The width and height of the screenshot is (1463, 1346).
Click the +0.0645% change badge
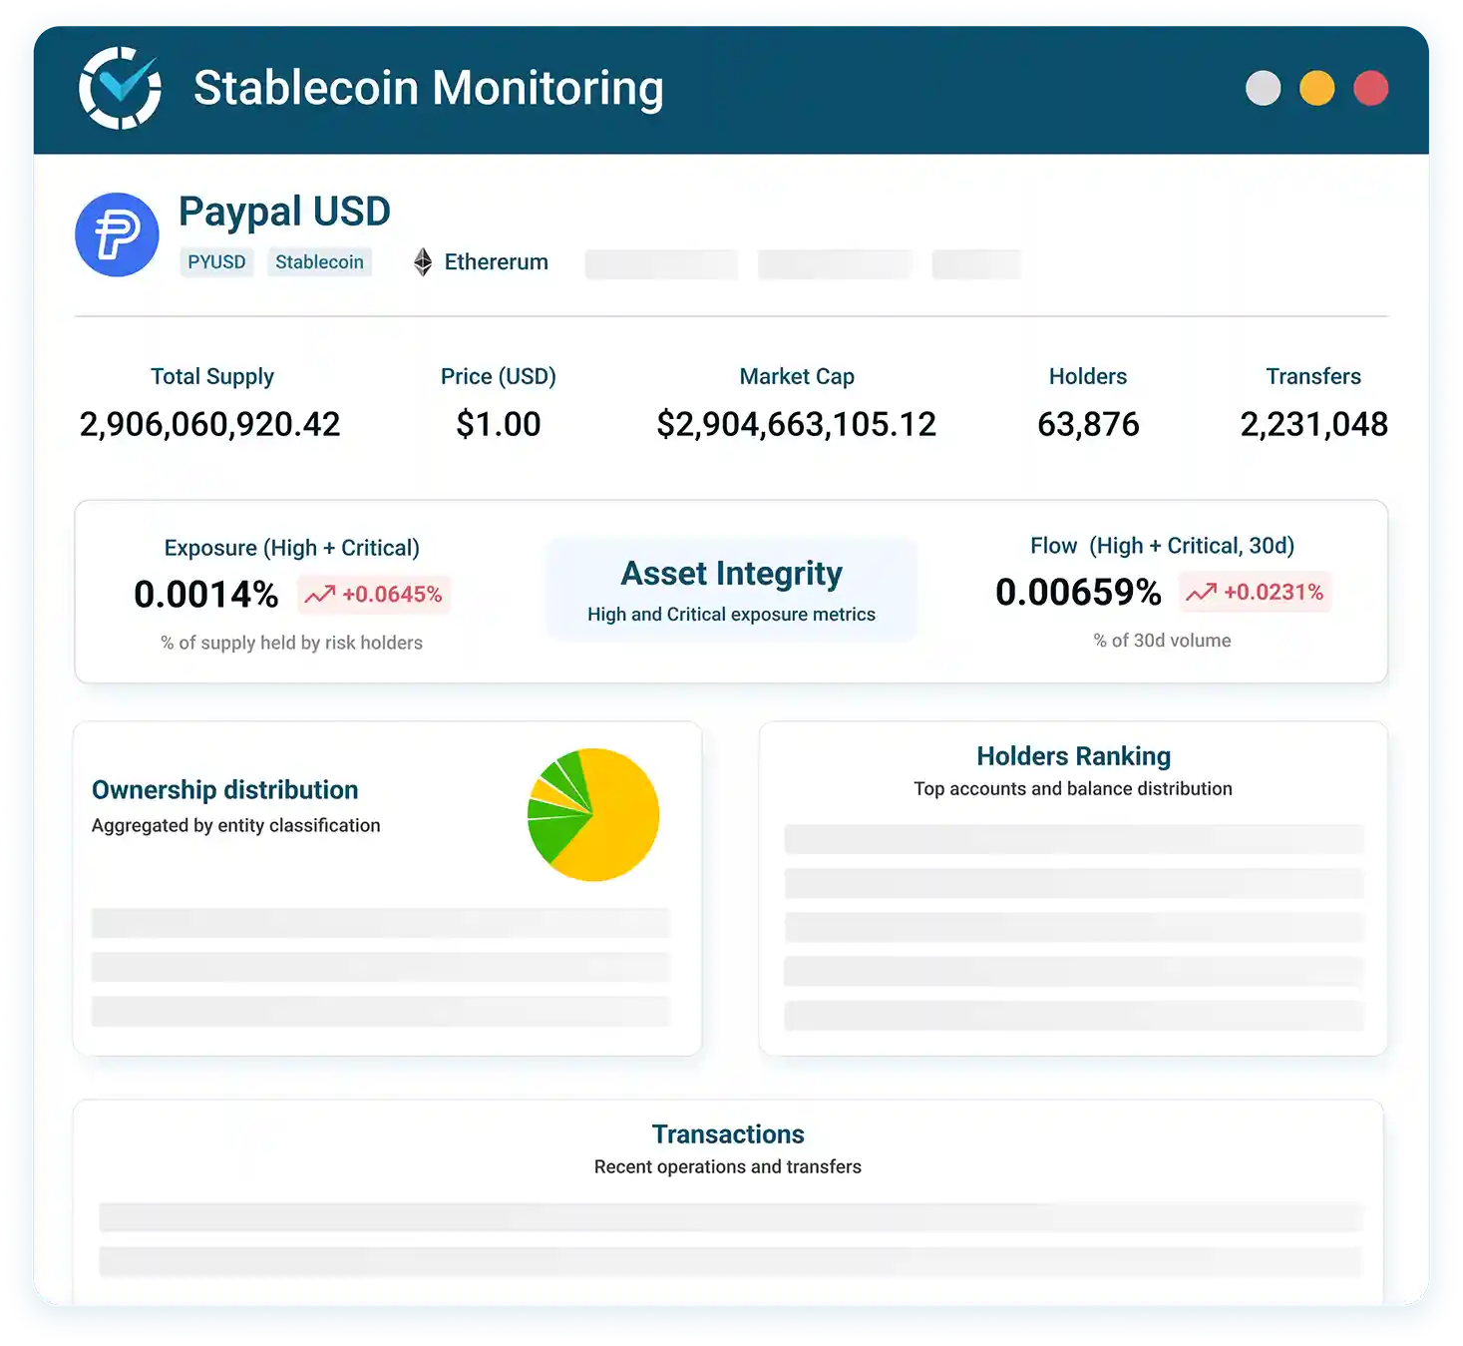(x=374, y=595)
